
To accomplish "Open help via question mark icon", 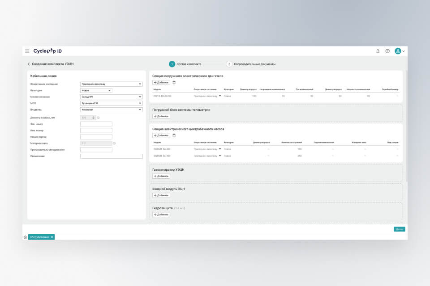I will (x=387, y=51).
